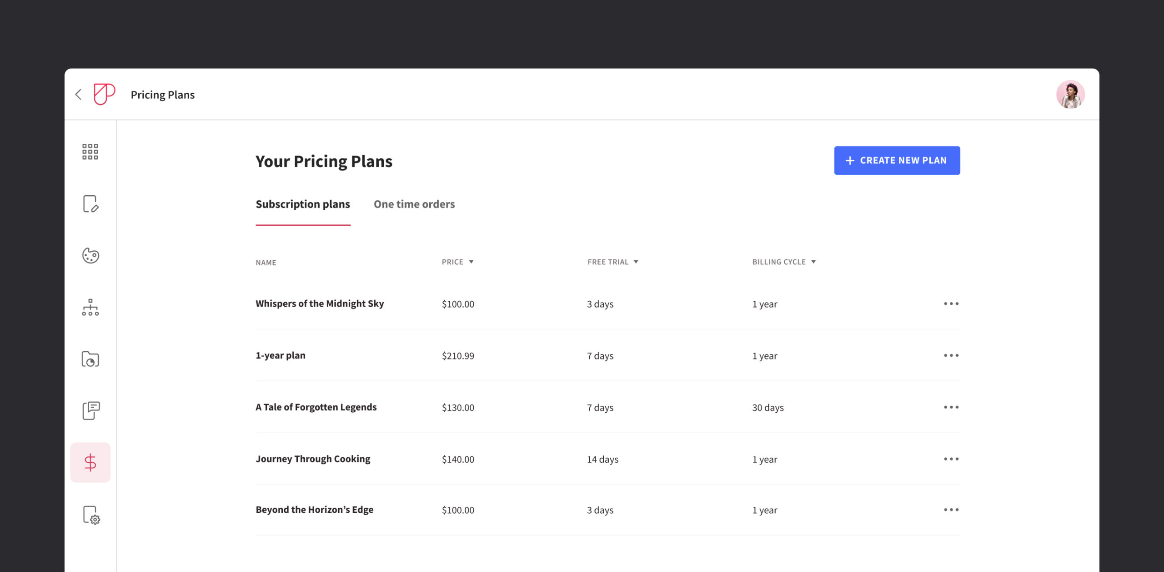Select the Subscription plans tab
This screenshot has height=572, width=1164.
click(x=303, y=204)
